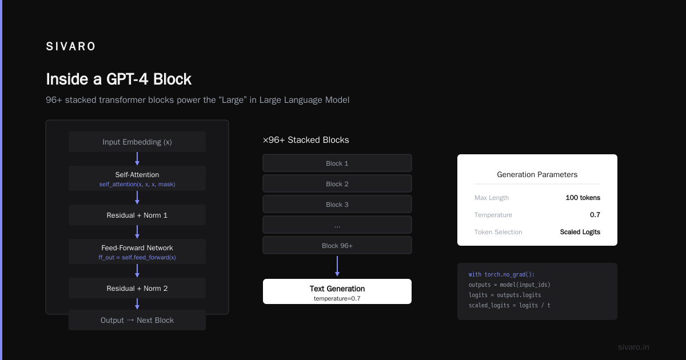Select the Residual + Norm 1 box

point(137,215)
